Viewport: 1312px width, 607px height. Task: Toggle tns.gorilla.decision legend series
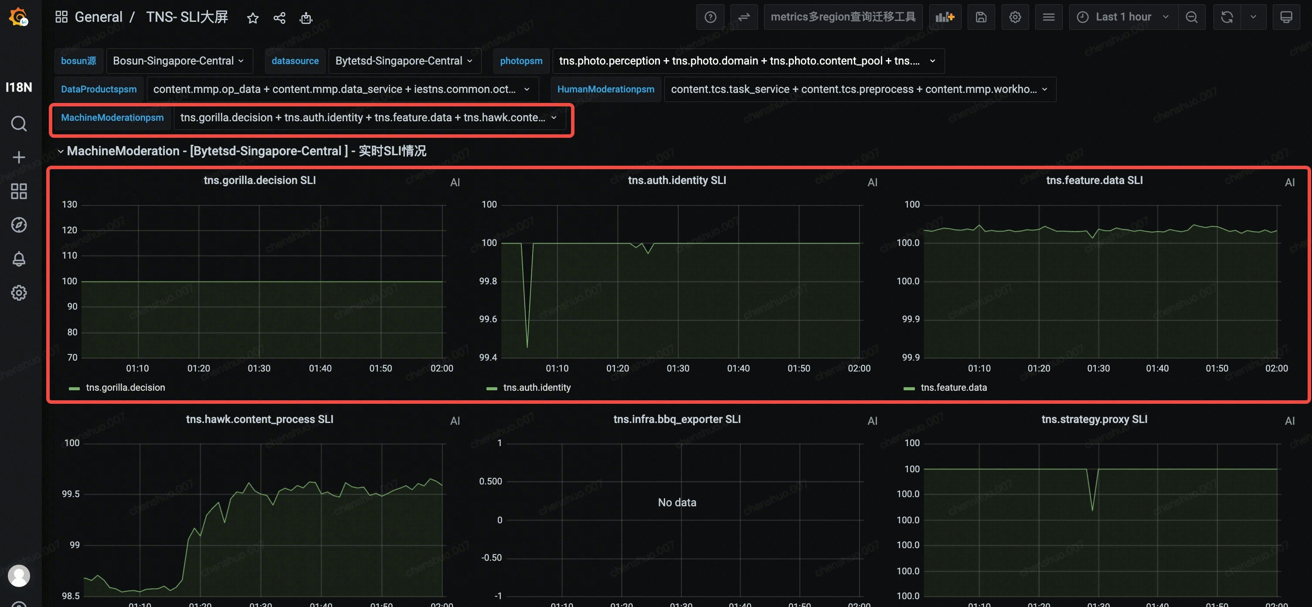click(x=125, y=387)
